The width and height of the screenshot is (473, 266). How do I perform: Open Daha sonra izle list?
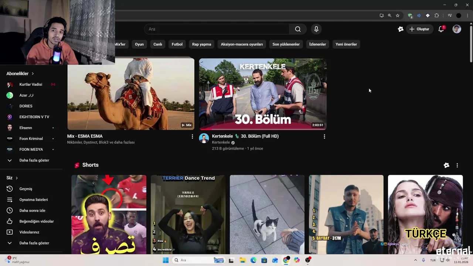coord(31,211)
